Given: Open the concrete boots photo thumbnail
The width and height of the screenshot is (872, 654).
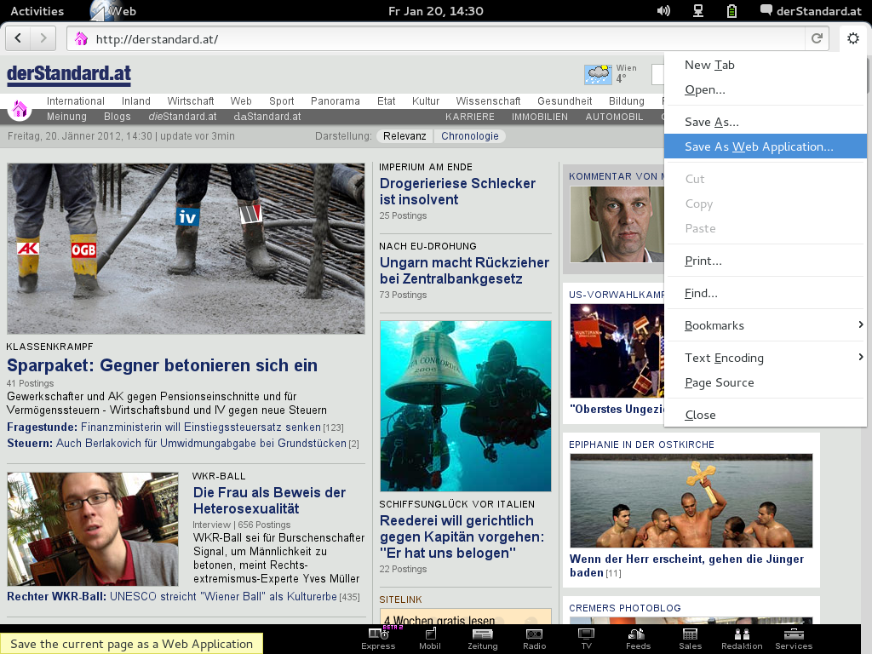Looking at the screenshot, I should pos(186,249).
